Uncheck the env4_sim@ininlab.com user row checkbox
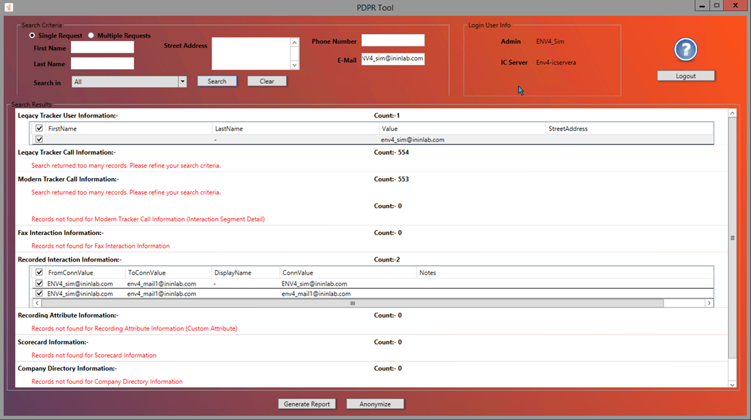Screen dimensions: 751x420 pos(39,139)
